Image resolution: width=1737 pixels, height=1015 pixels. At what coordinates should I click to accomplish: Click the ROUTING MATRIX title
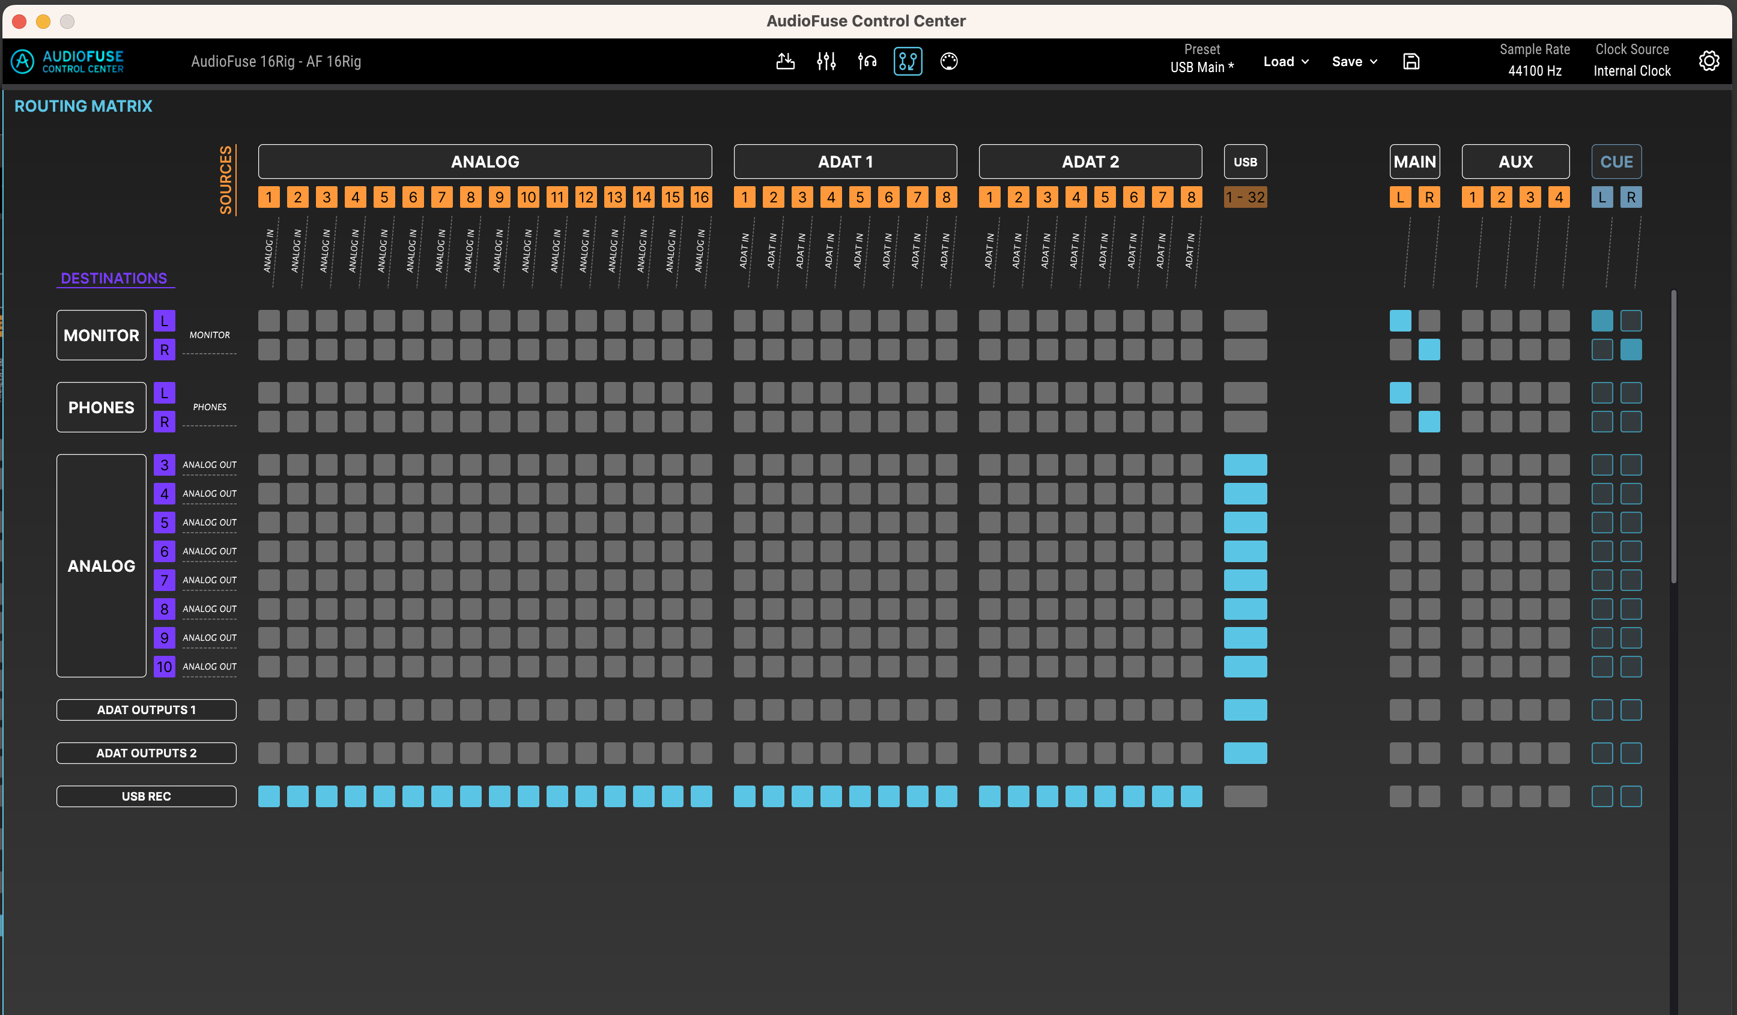pos(83,106)
